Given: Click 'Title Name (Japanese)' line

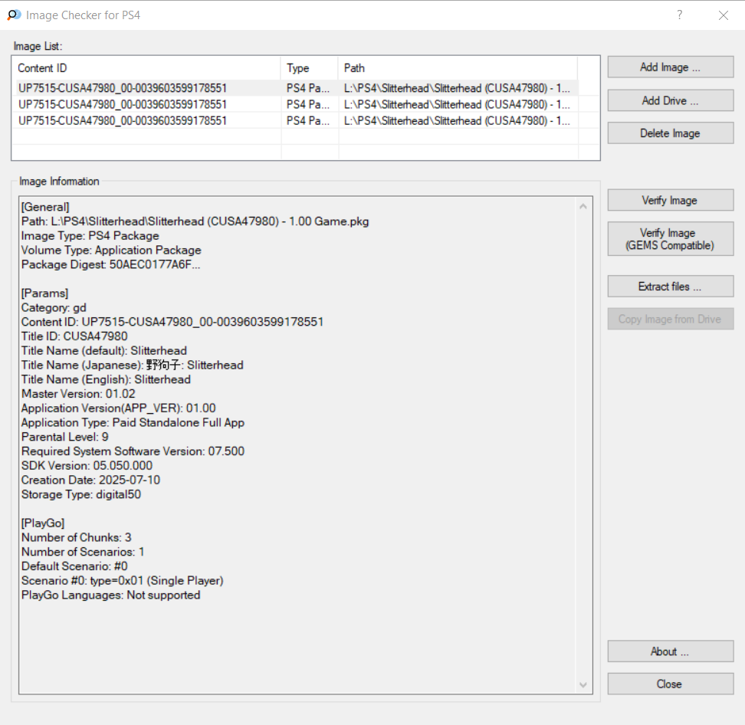Looking at the screenshot, I should click(133, 365).
